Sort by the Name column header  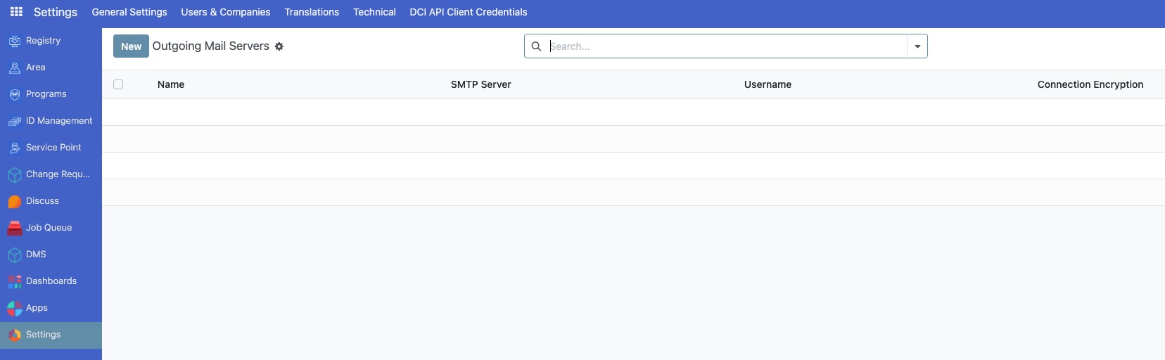pos(171,84)
